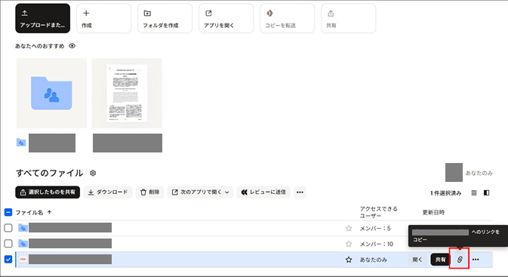The image size is (508, 277).
Task: Toggle the select-all header checkbox
Action: point(8,212)
